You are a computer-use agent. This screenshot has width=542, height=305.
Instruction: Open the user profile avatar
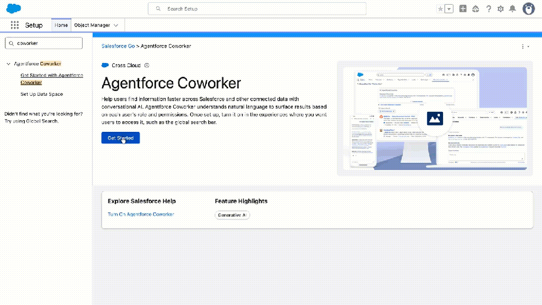(x=529, y=8)
